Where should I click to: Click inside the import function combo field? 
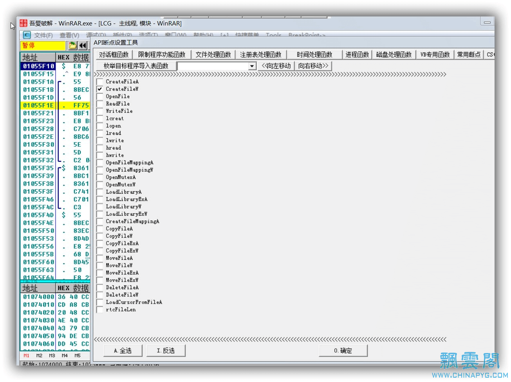tap(213, 66)
